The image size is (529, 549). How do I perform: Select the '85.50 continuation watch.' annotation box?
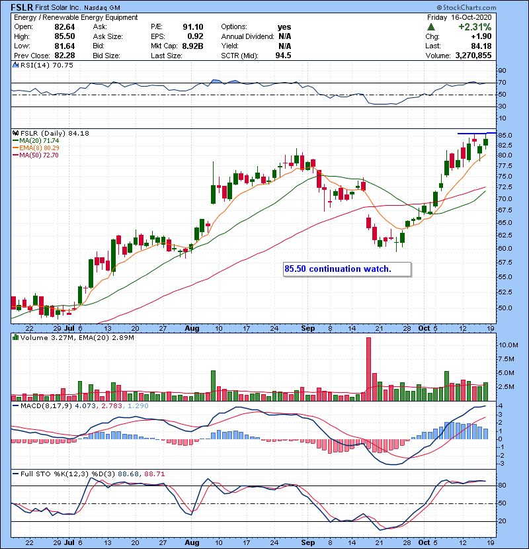click(x=346, y=269)
